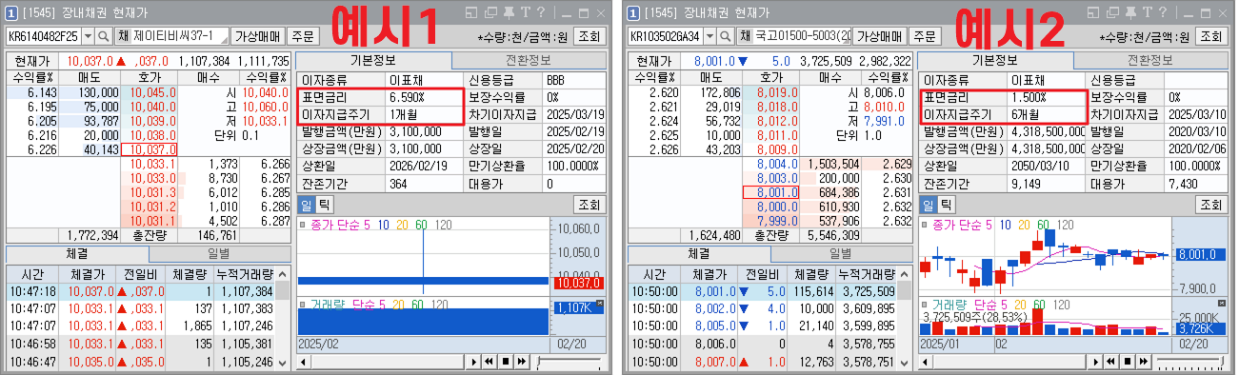
Task: Switch to 기본정보 tab in left window
Action: point(375,60)
